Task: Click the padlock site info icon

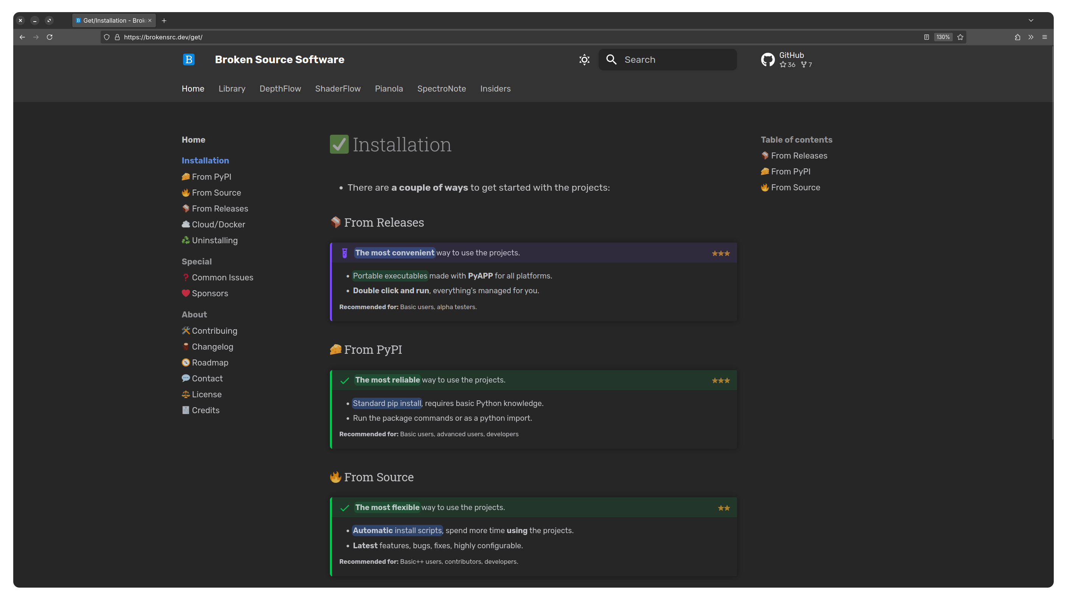Action: pyautogui.click(x=117, y=37)
